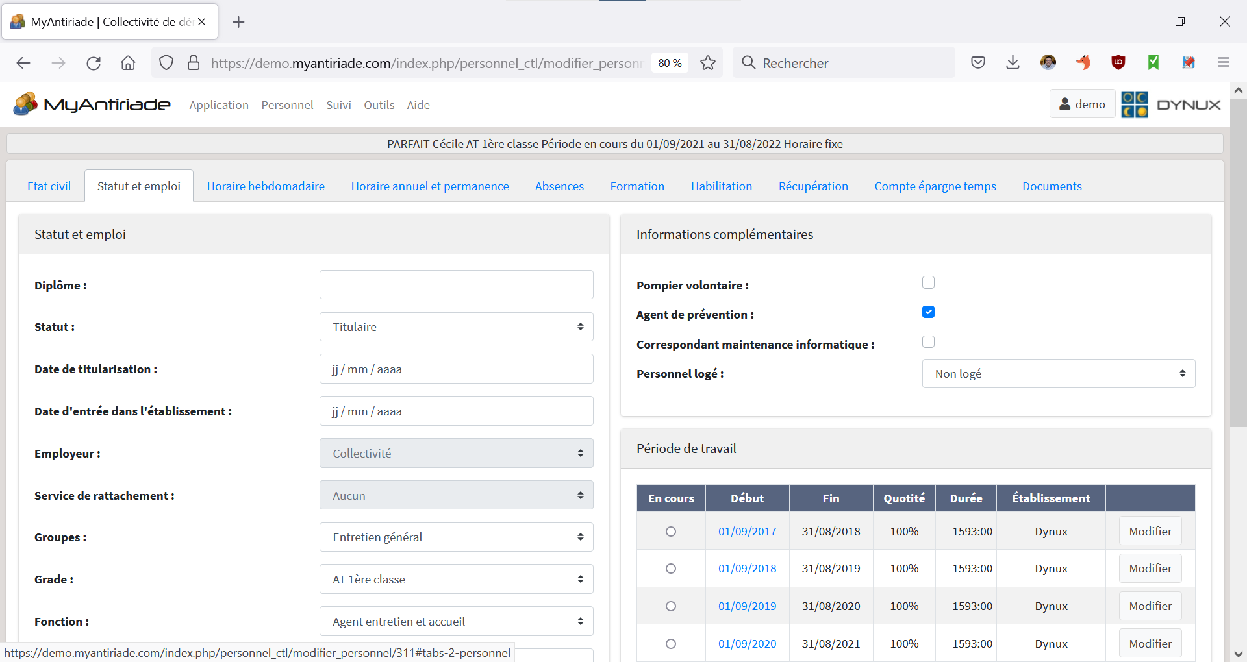The image size is (1247, 662).
Task: Check the Pompier volontaire checkbox
Action: [928, 282]
